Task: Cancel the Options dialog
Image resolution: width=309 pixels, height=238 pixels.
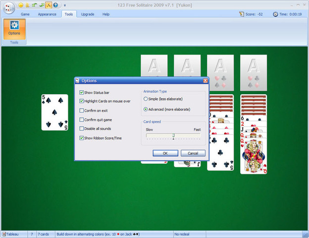Action: [193, 153]
